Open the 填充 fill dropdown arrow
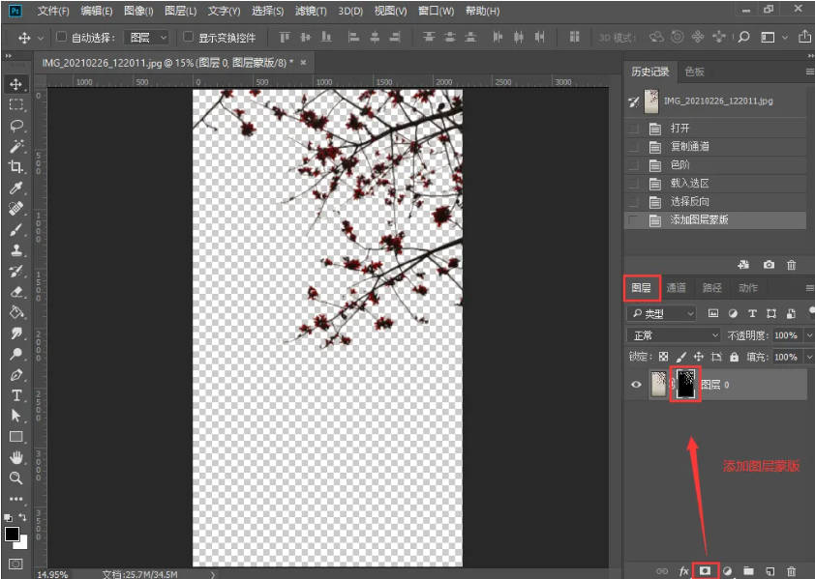Screen dimensions: 815x579 (809, 357)
